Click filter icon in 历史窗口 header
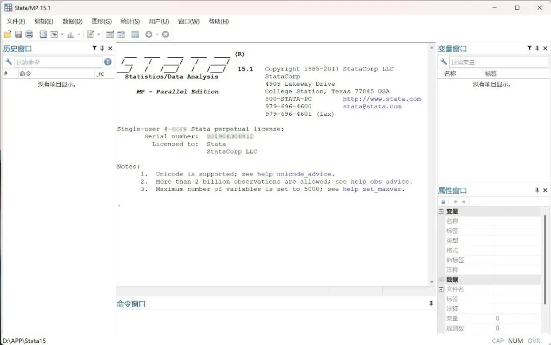551x345 pixels. 94,48
